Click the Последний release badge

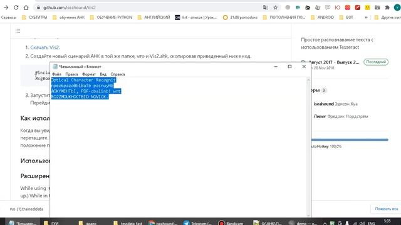pos(376,62)
